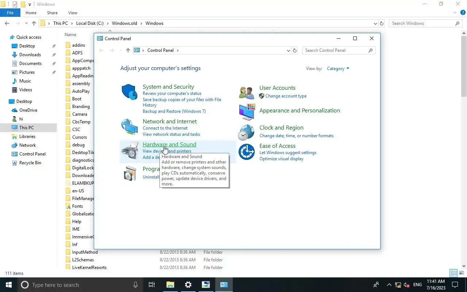The width and height of the screenshot is (467, 292).
Task: Select OneDrive in navigation pane
Action: (28, 110)
